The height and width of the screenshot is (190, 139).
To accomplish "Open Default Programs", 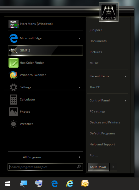I will click(x=103, y=133).
